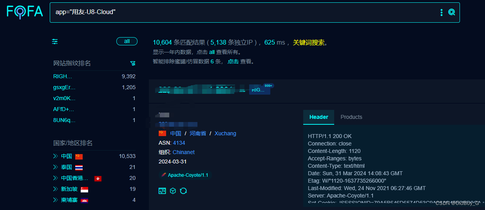Expand the 柬埔寨 country row
The image size is (485, 210).
(55, 200)
